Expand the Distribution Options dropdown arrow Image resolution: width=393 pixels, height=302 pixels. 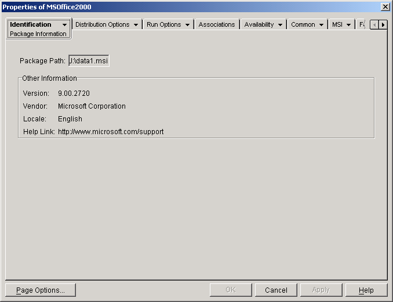point(136,25)
